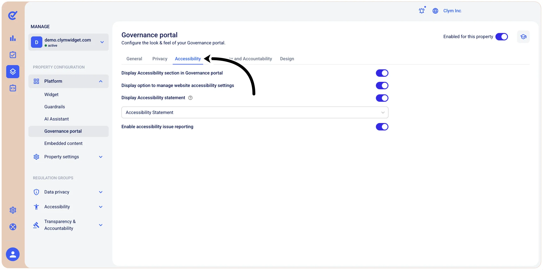Open the checklist tasks sidebar icon

coord(13,55)
